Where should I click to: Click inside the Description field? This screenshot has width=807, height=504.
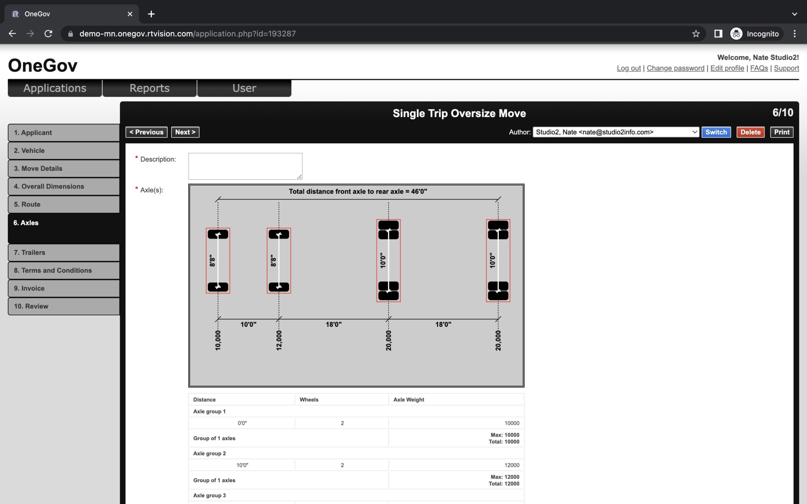(245, 165)
